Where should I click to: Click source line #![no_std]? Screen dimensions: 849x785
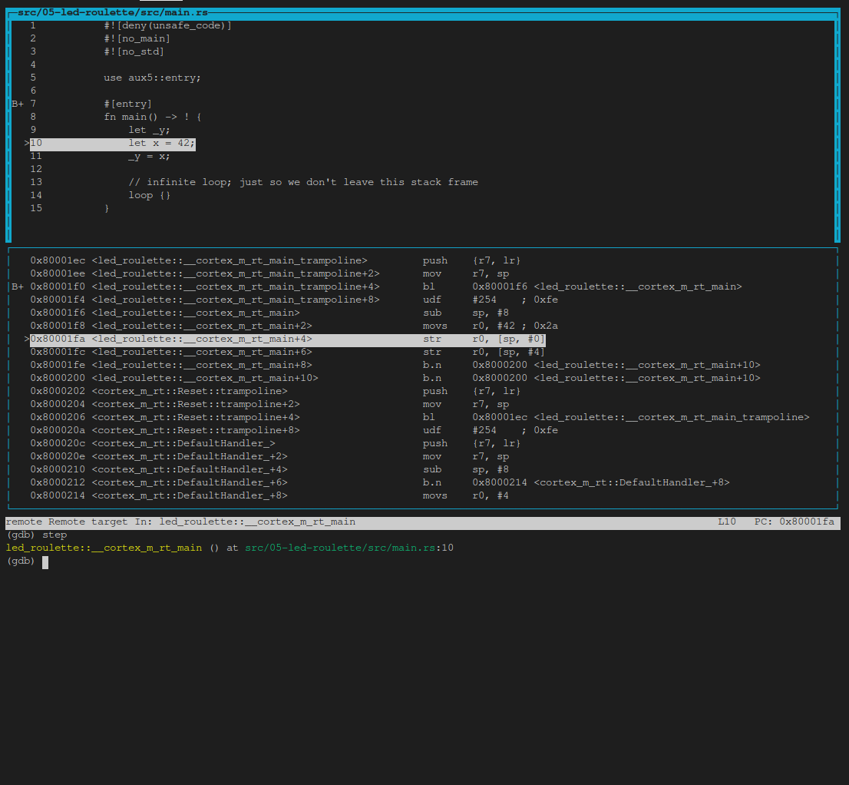(134, 51)
